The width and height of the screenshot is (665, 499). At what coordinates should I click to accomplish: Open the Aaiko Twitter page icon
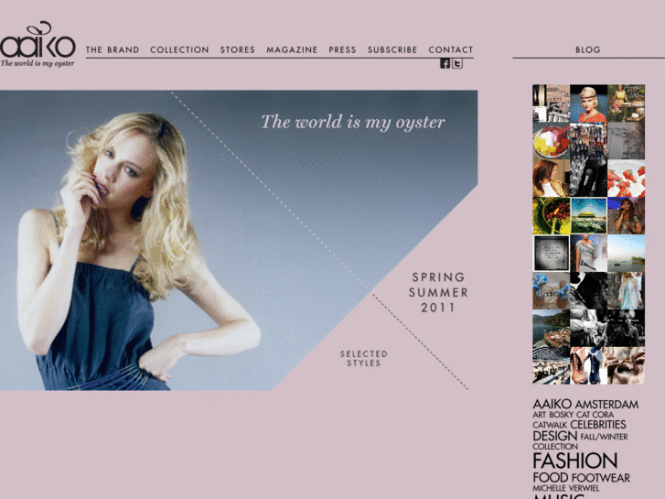(457, 64)
